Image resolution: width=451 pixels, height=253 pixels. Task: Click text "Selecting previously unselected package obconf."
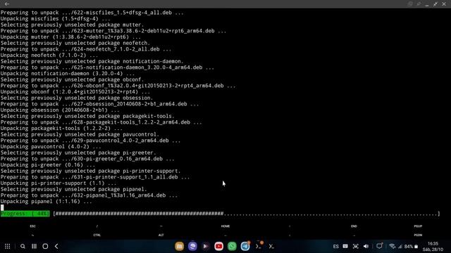pos(72,79)
